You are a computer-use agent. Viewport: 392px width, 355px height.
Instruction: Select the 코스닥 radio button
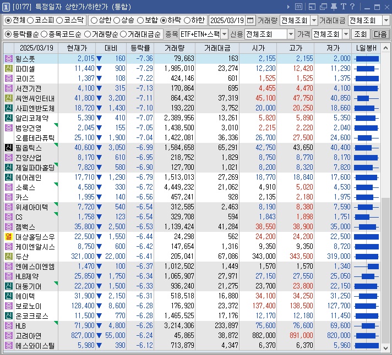click(59, 20)
